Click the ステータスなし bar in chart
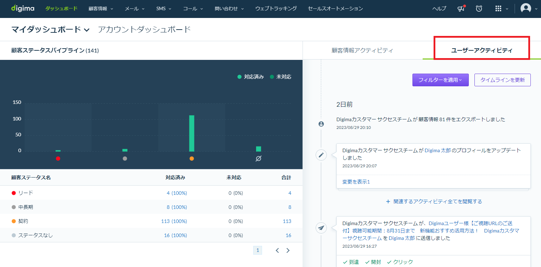The image size is (541, 267). (259, 149)
